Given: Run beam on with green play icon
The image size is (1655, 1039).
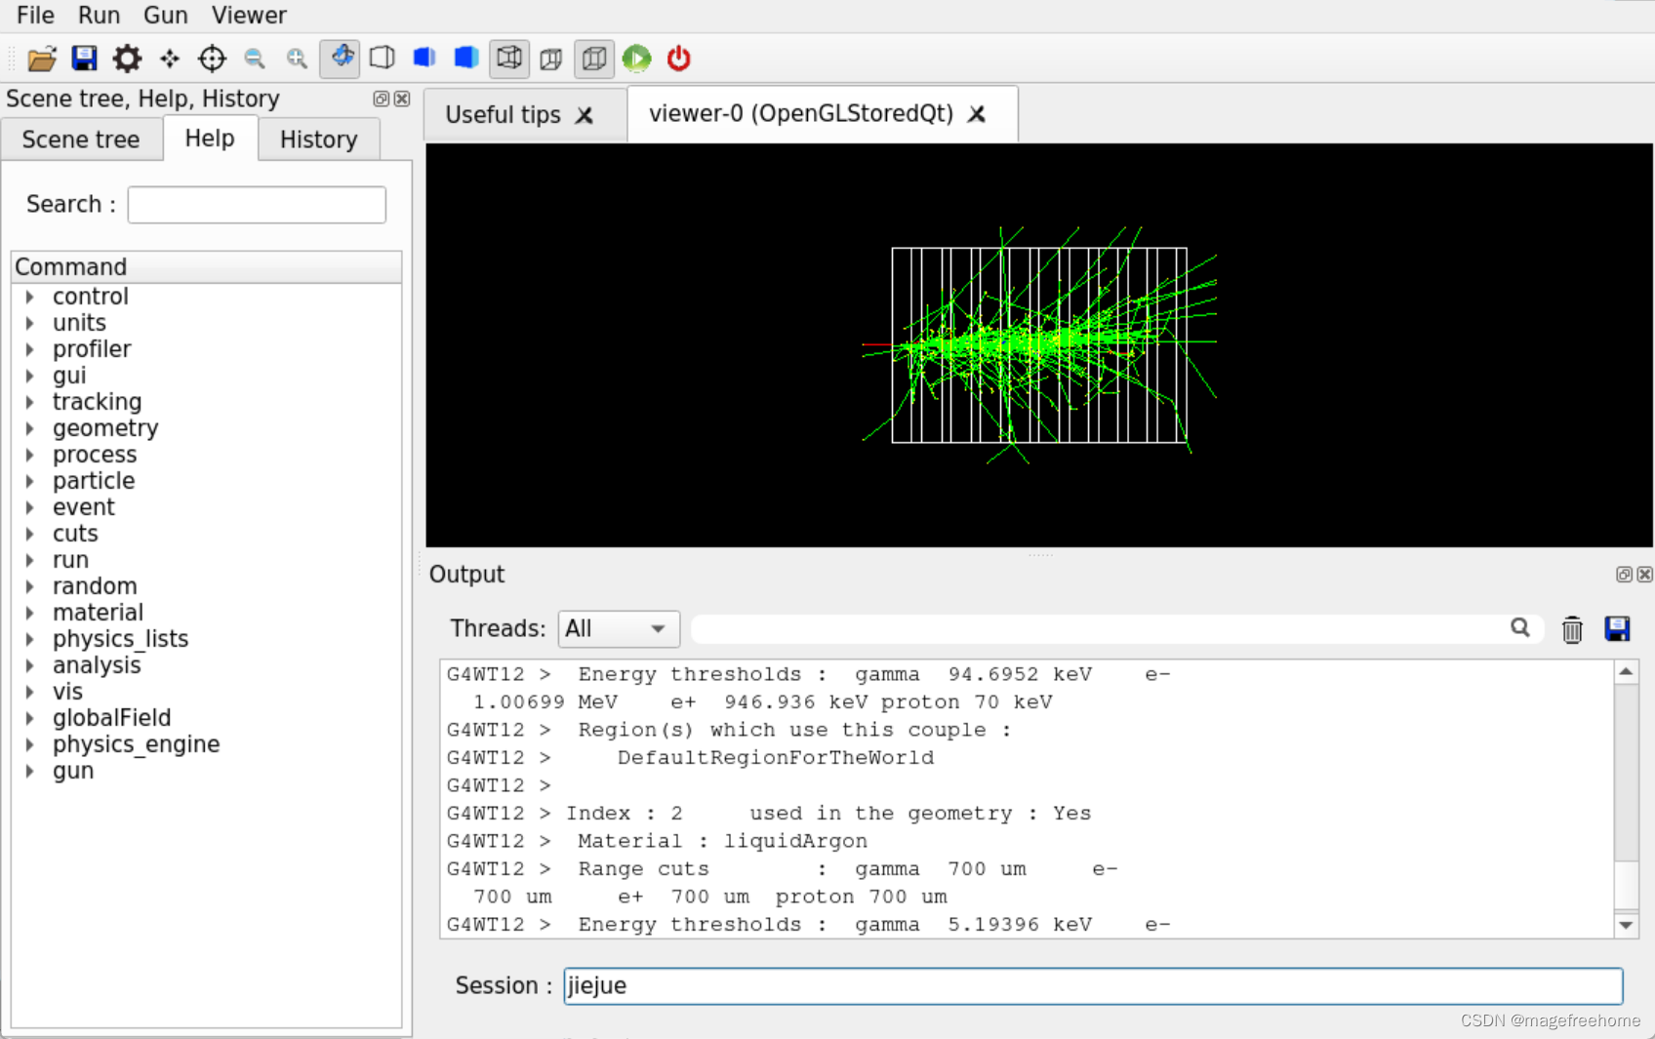Looking at the screenshot, I should click(x=636, y=59).
